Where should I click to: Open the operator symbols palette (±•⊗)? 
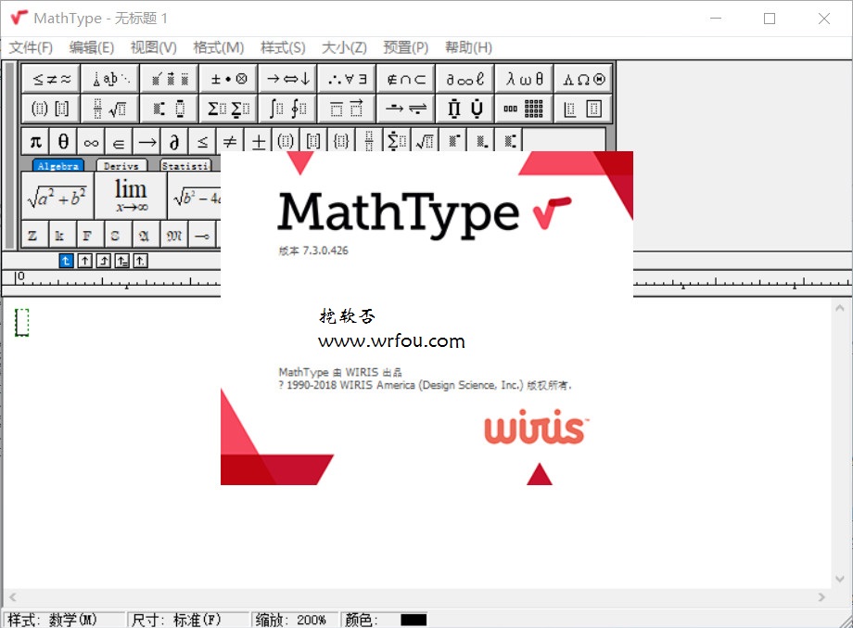tap(229, 80)
